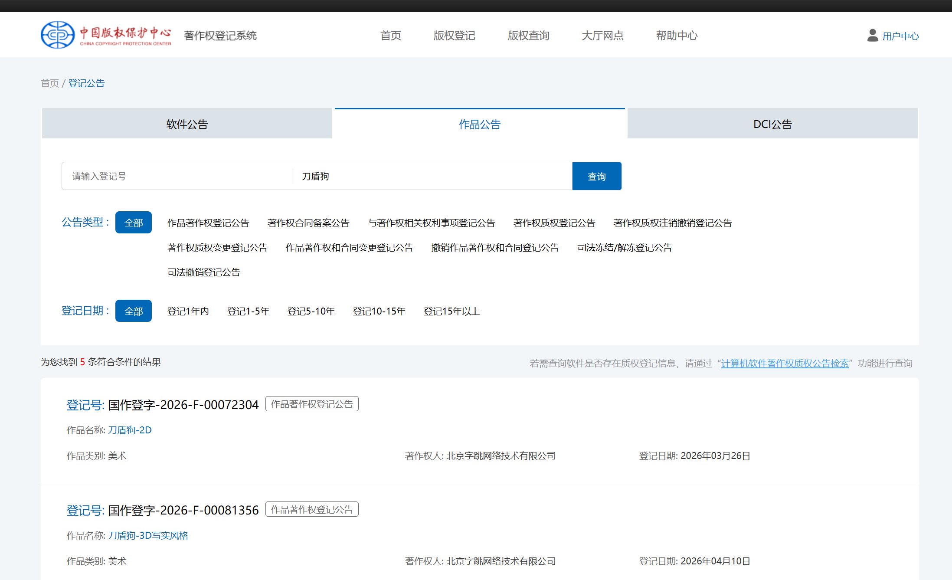Filter by 著作权合同备案公告
The image size is (952, 580).
(308, 223)
